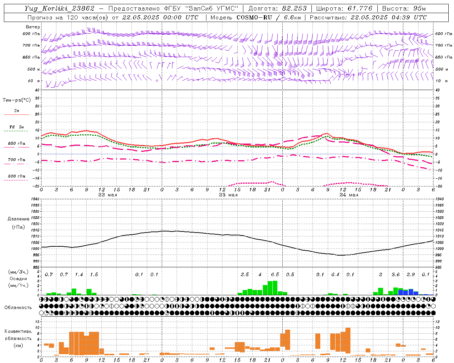Select the text Предоставлено ФГБУ "ЗапСиб УГМС"

tap(173, 9)
